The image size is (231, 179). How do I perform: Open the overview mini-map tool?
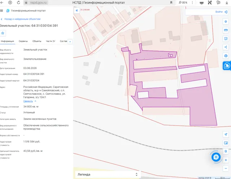point(226,143)
